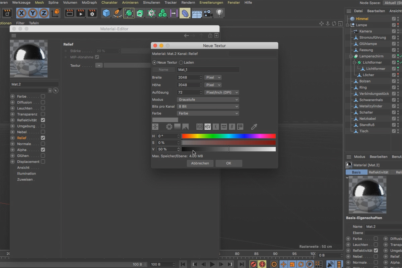Select the Neue Textur radio button
The image size is (402, 268).
click(154, 63)
